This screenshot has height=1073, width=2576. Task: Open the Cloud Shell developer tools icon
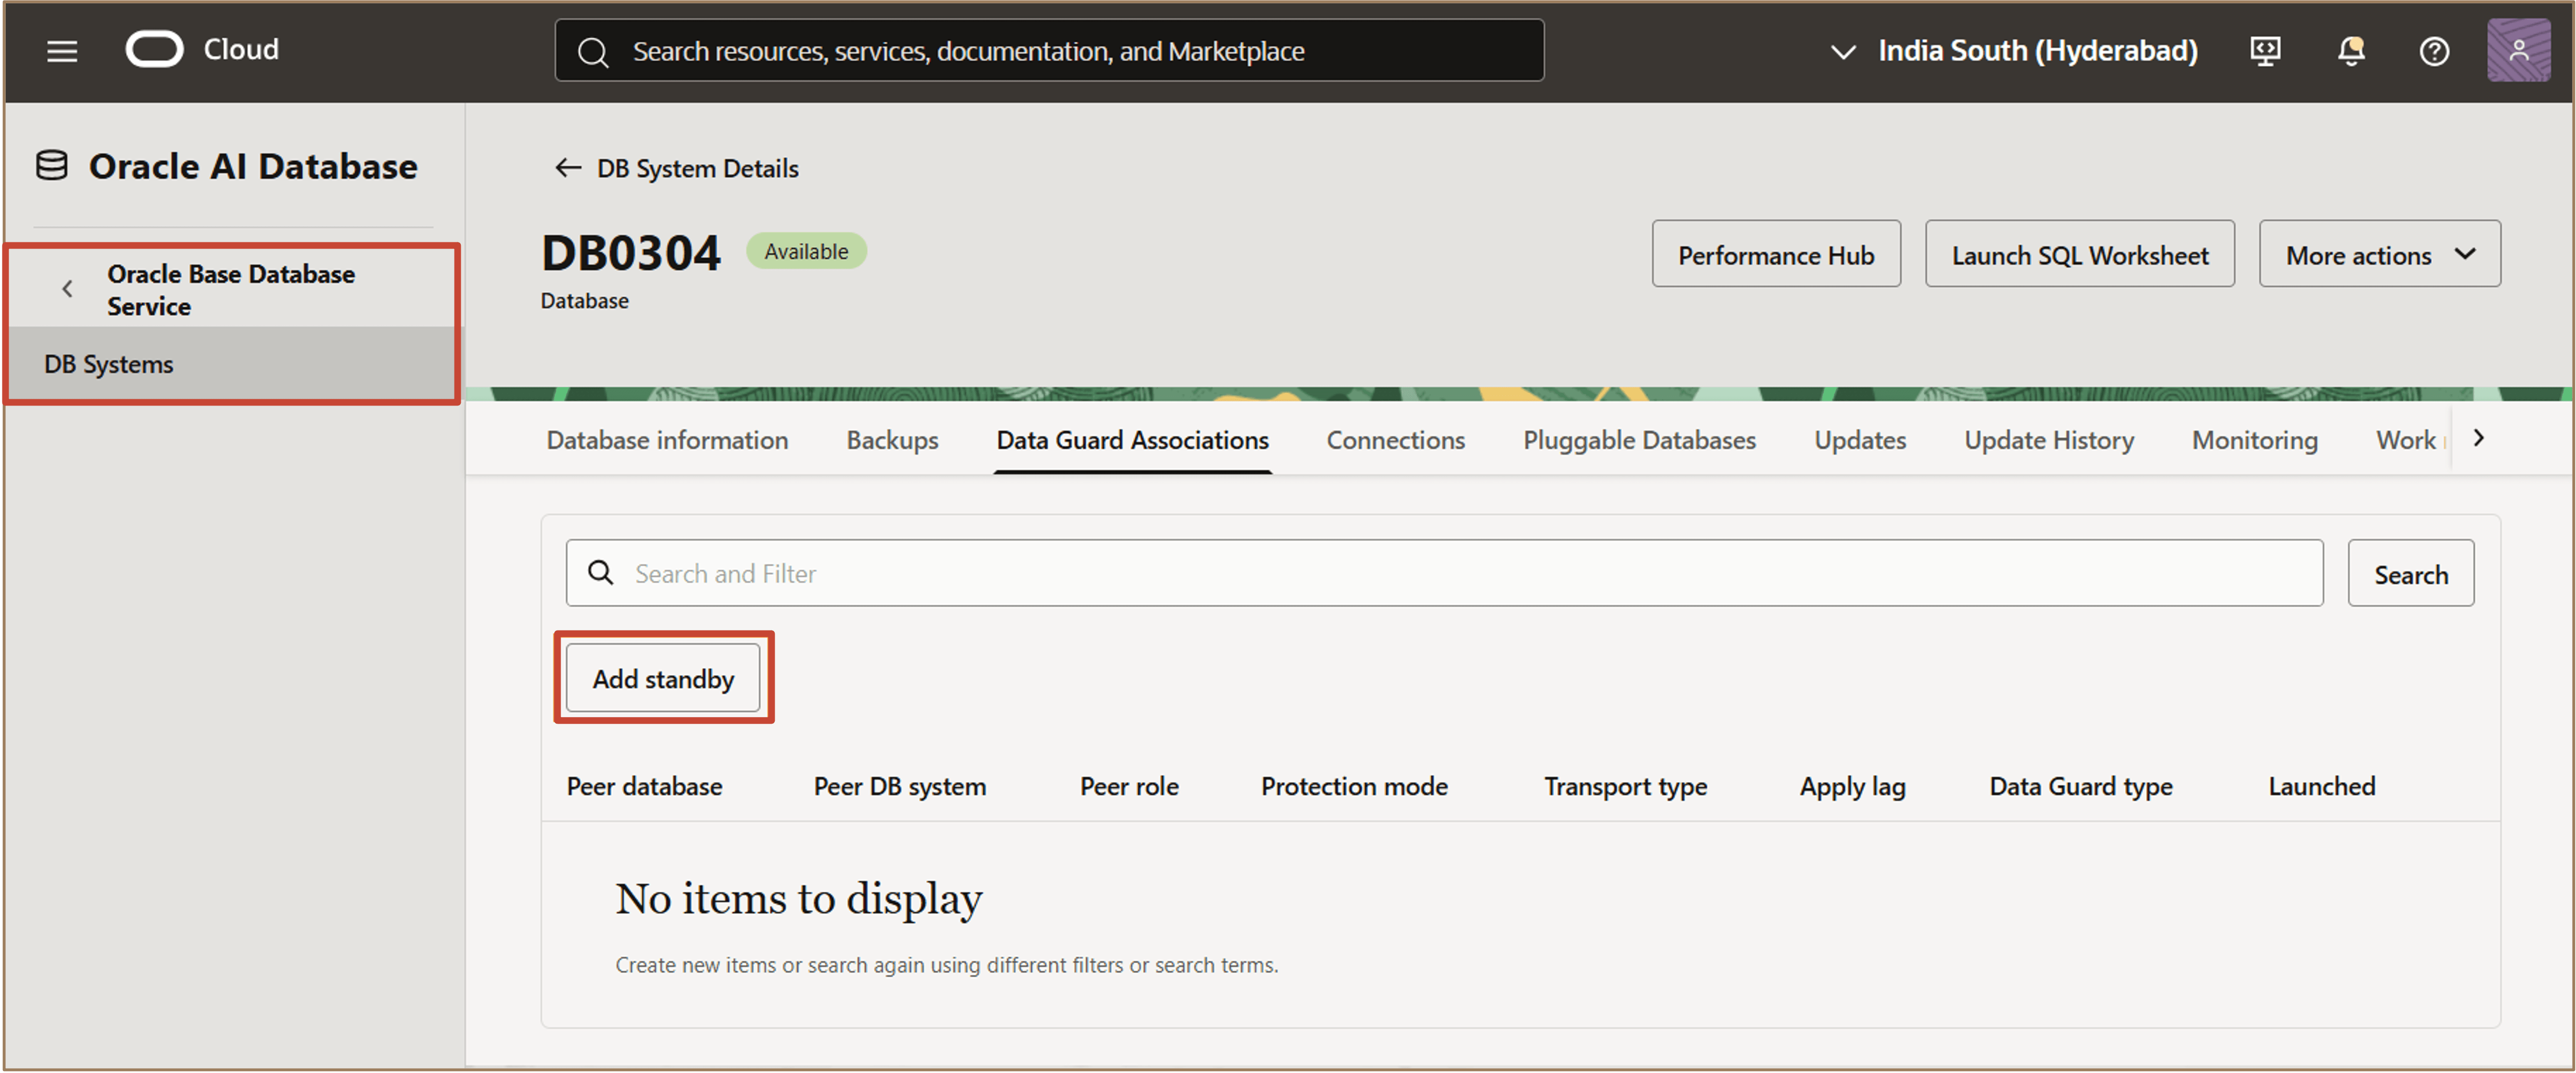click(2265, 51)
